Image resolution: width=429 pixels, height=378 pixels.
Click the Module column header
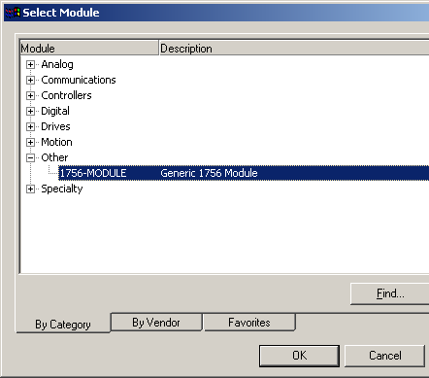click(x=89, y=49)
